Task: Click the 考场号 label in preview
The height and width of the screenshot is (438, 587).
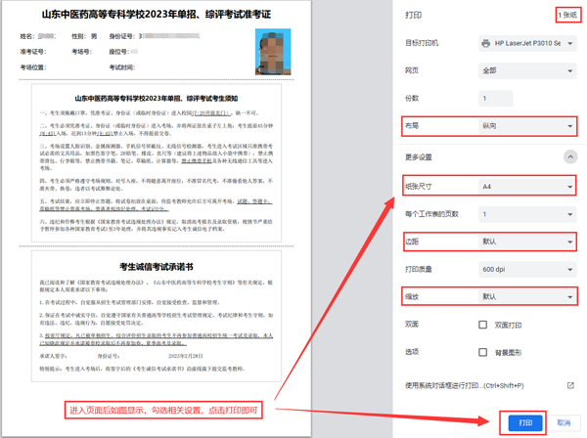Action: pyautogui.click(x=81, y=52)
